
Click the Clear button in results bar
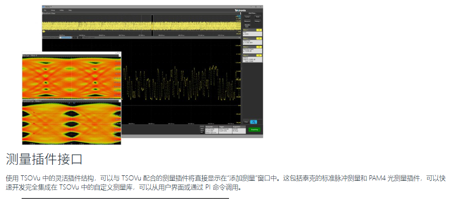point(246,122)
